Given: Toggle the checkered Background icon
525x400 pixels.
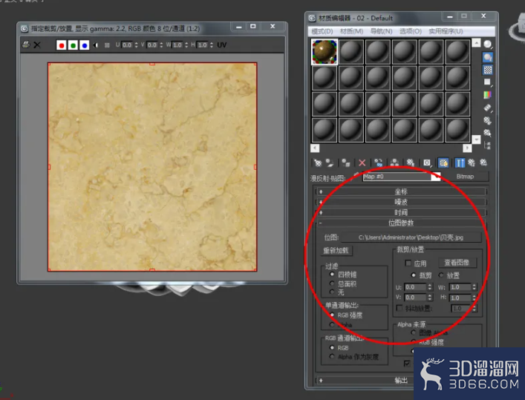Looking at the screenshot, I should coord(488,70).
